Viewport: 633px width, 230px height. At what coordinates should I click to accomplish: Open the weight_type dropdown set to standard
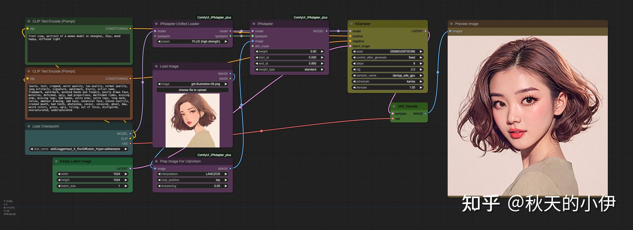[289, 69]
